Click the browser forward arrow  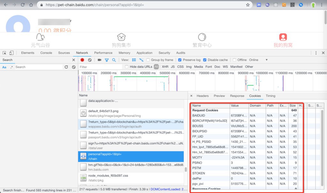[x=14, y=5]
